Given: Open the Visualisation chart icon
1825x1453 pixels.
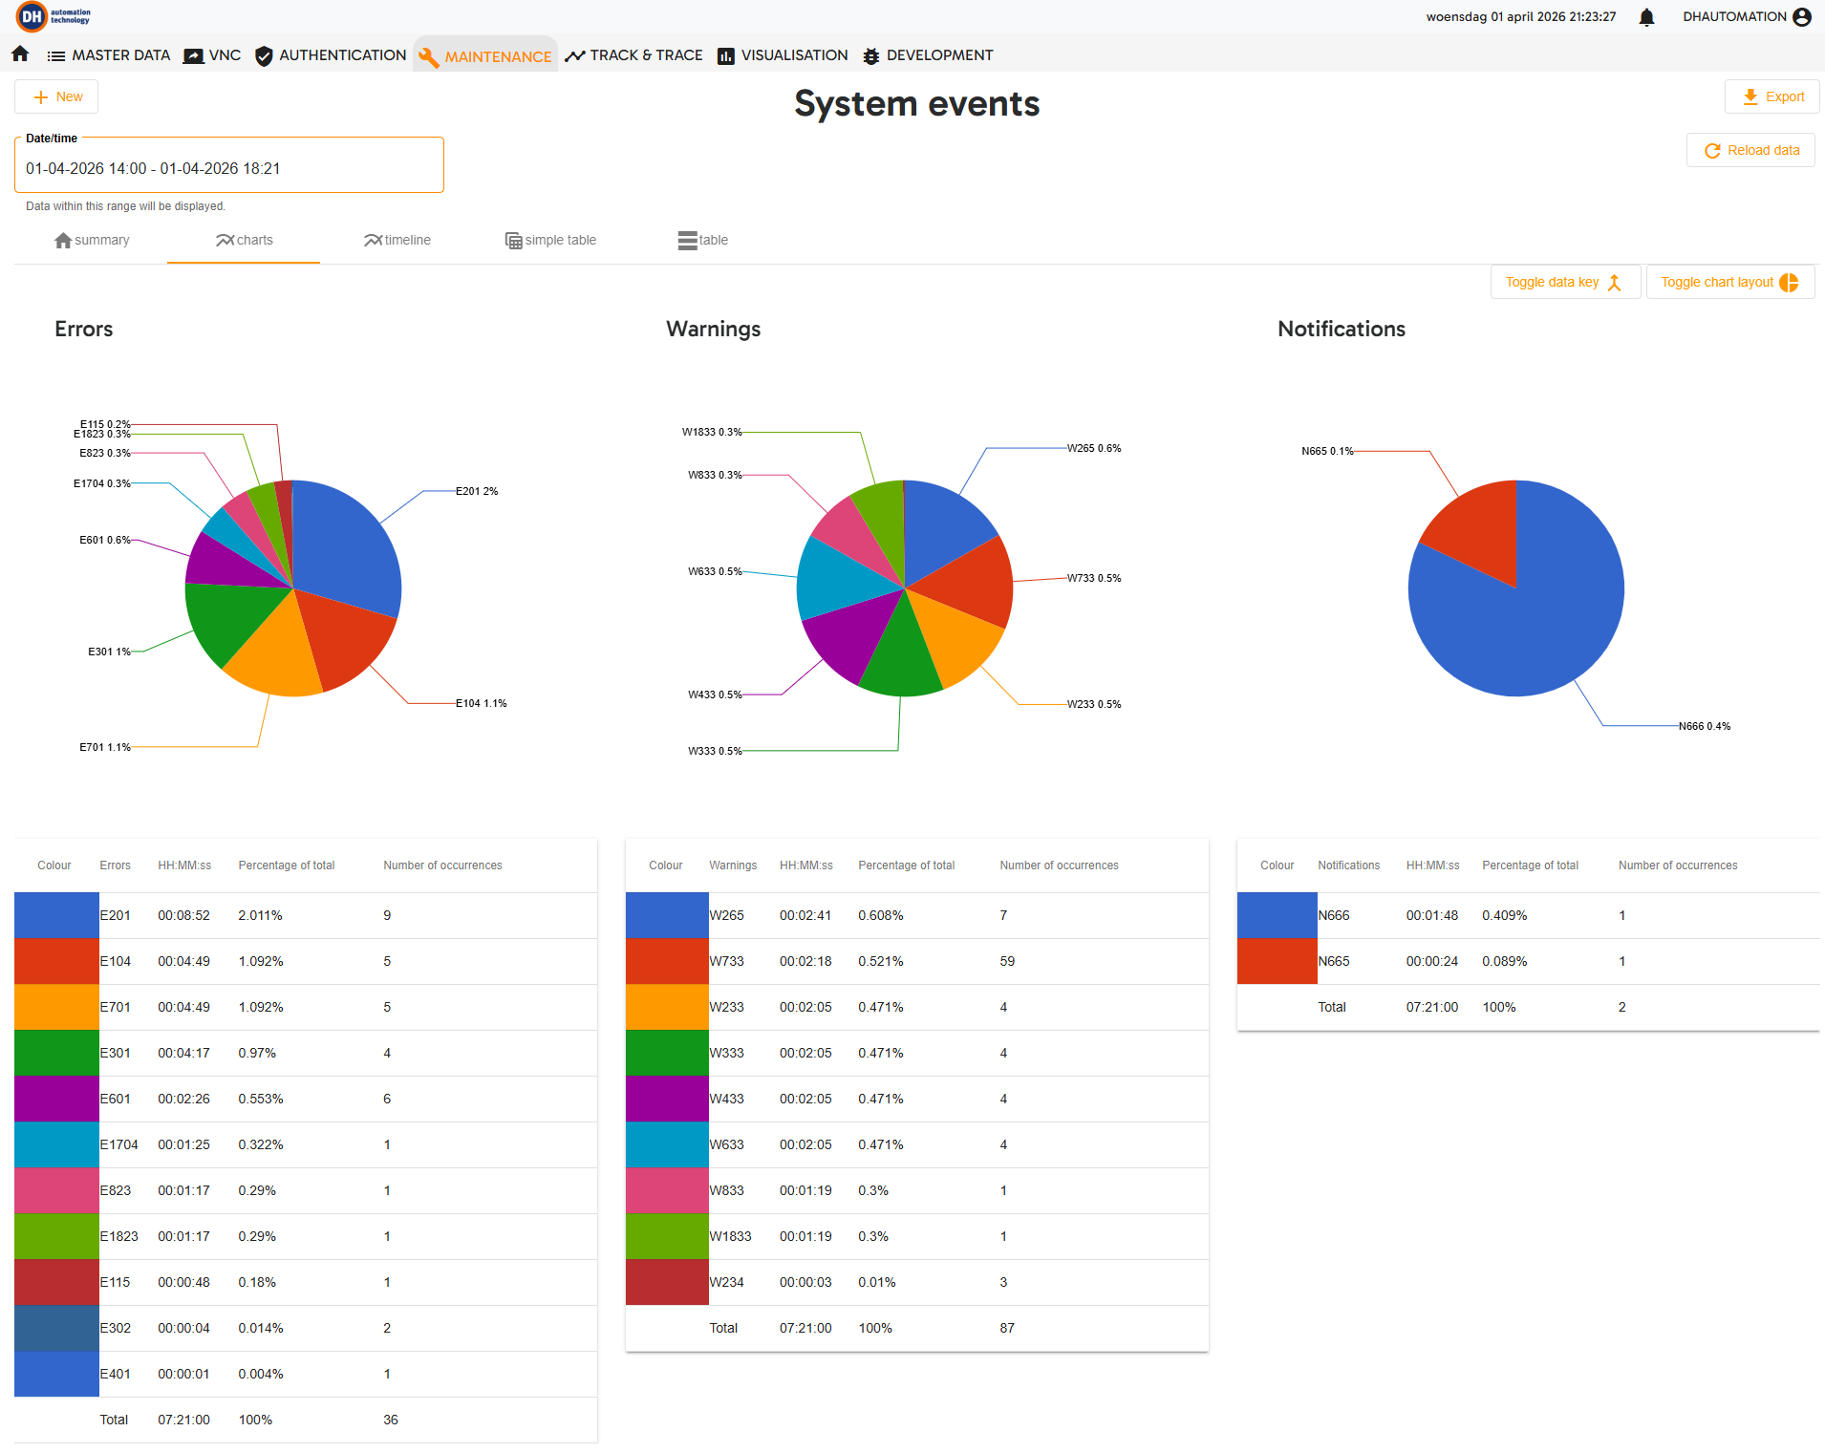Looking at the screenshot, I should coord(726,56).
